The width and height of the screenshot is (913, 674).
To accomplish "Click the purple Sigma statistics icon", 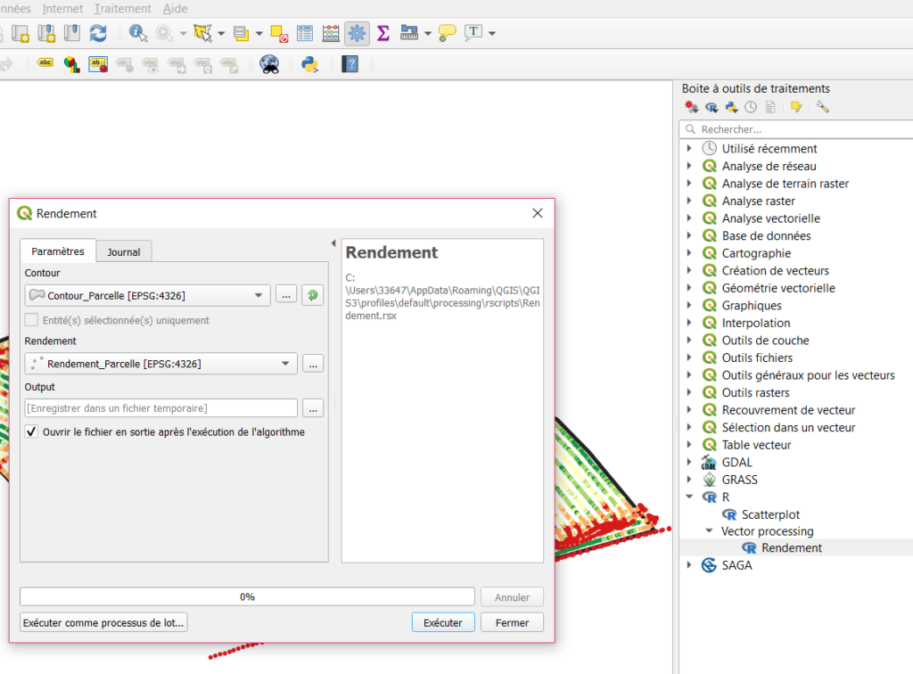I will (x=383, y=33).
